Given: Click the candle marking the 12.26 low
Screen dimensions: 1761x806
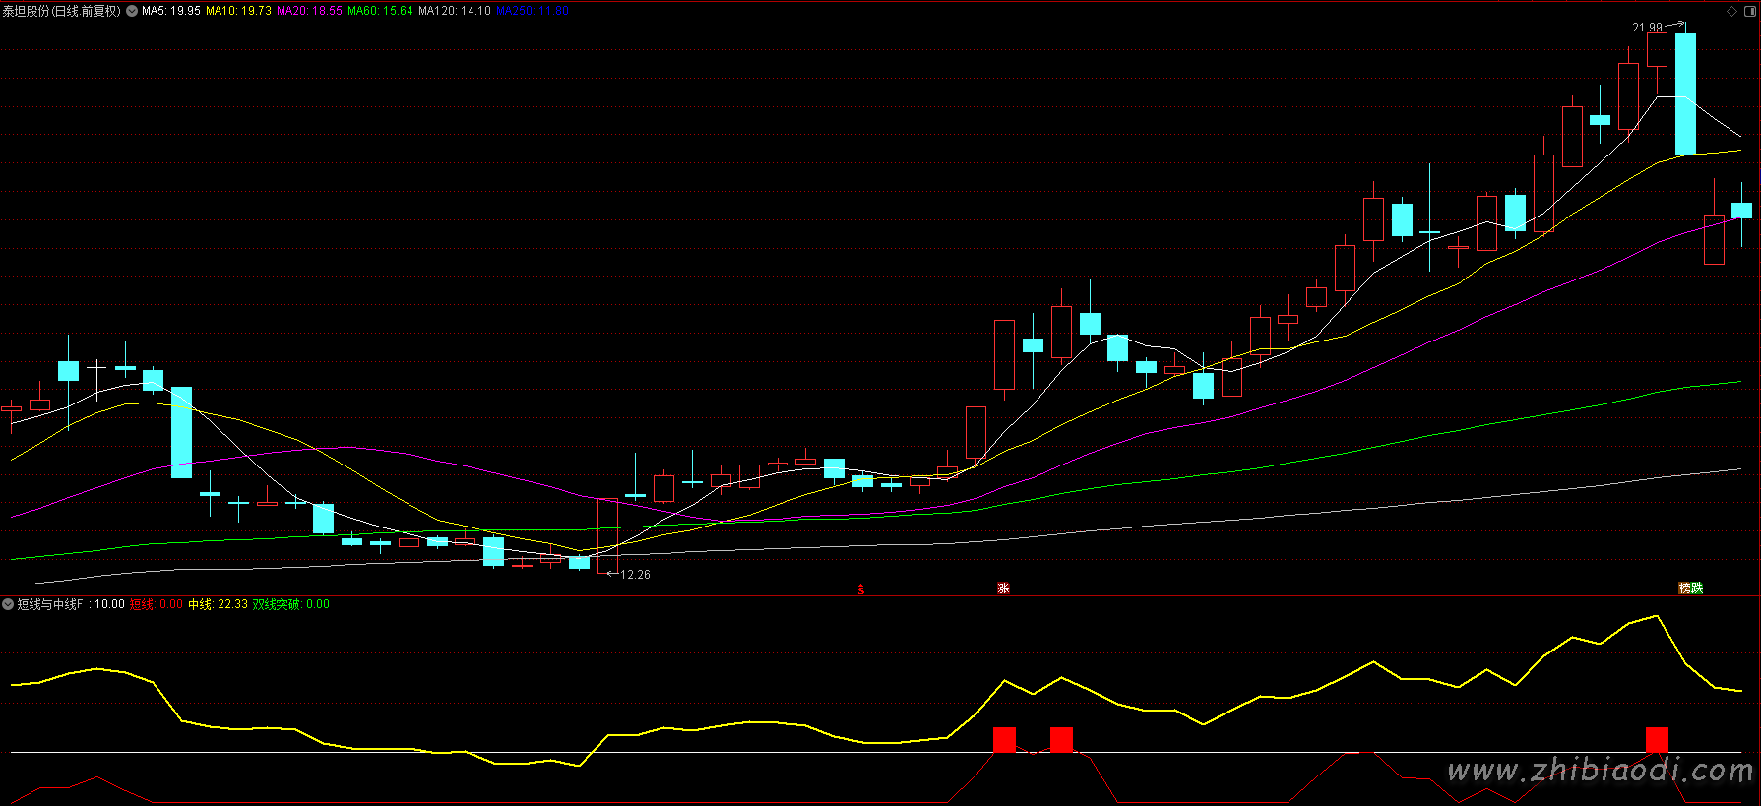Looking at the screenshot, I should point(608,535).
